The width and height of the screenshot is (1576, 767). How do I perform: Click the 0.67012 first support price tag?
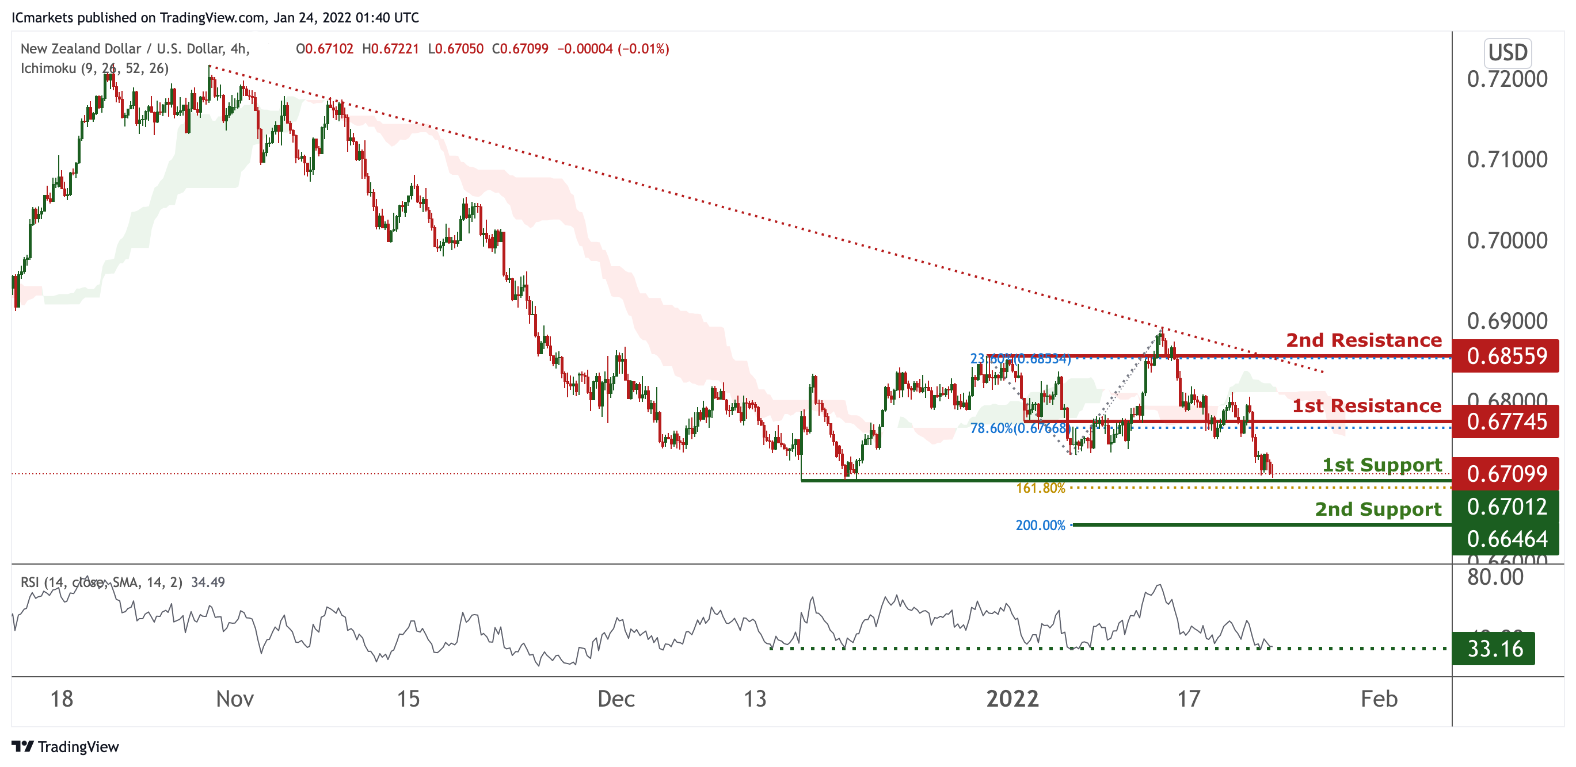tap(1506, 506)
